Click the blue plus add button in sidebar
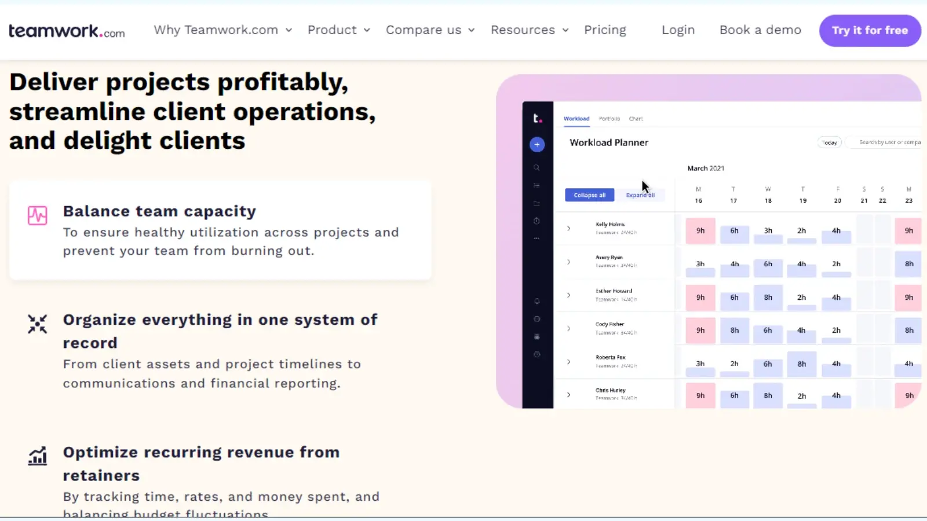 (537, 145)
